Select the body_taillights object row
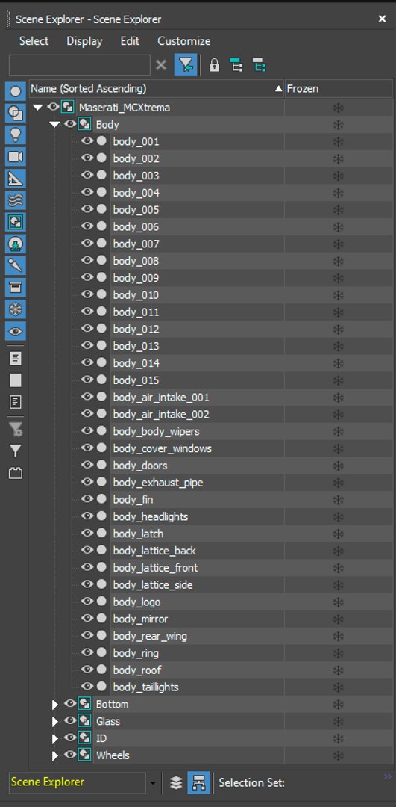The width and height of the screenshot is (396, 807). pyautogui.click(x=146, y=687)
